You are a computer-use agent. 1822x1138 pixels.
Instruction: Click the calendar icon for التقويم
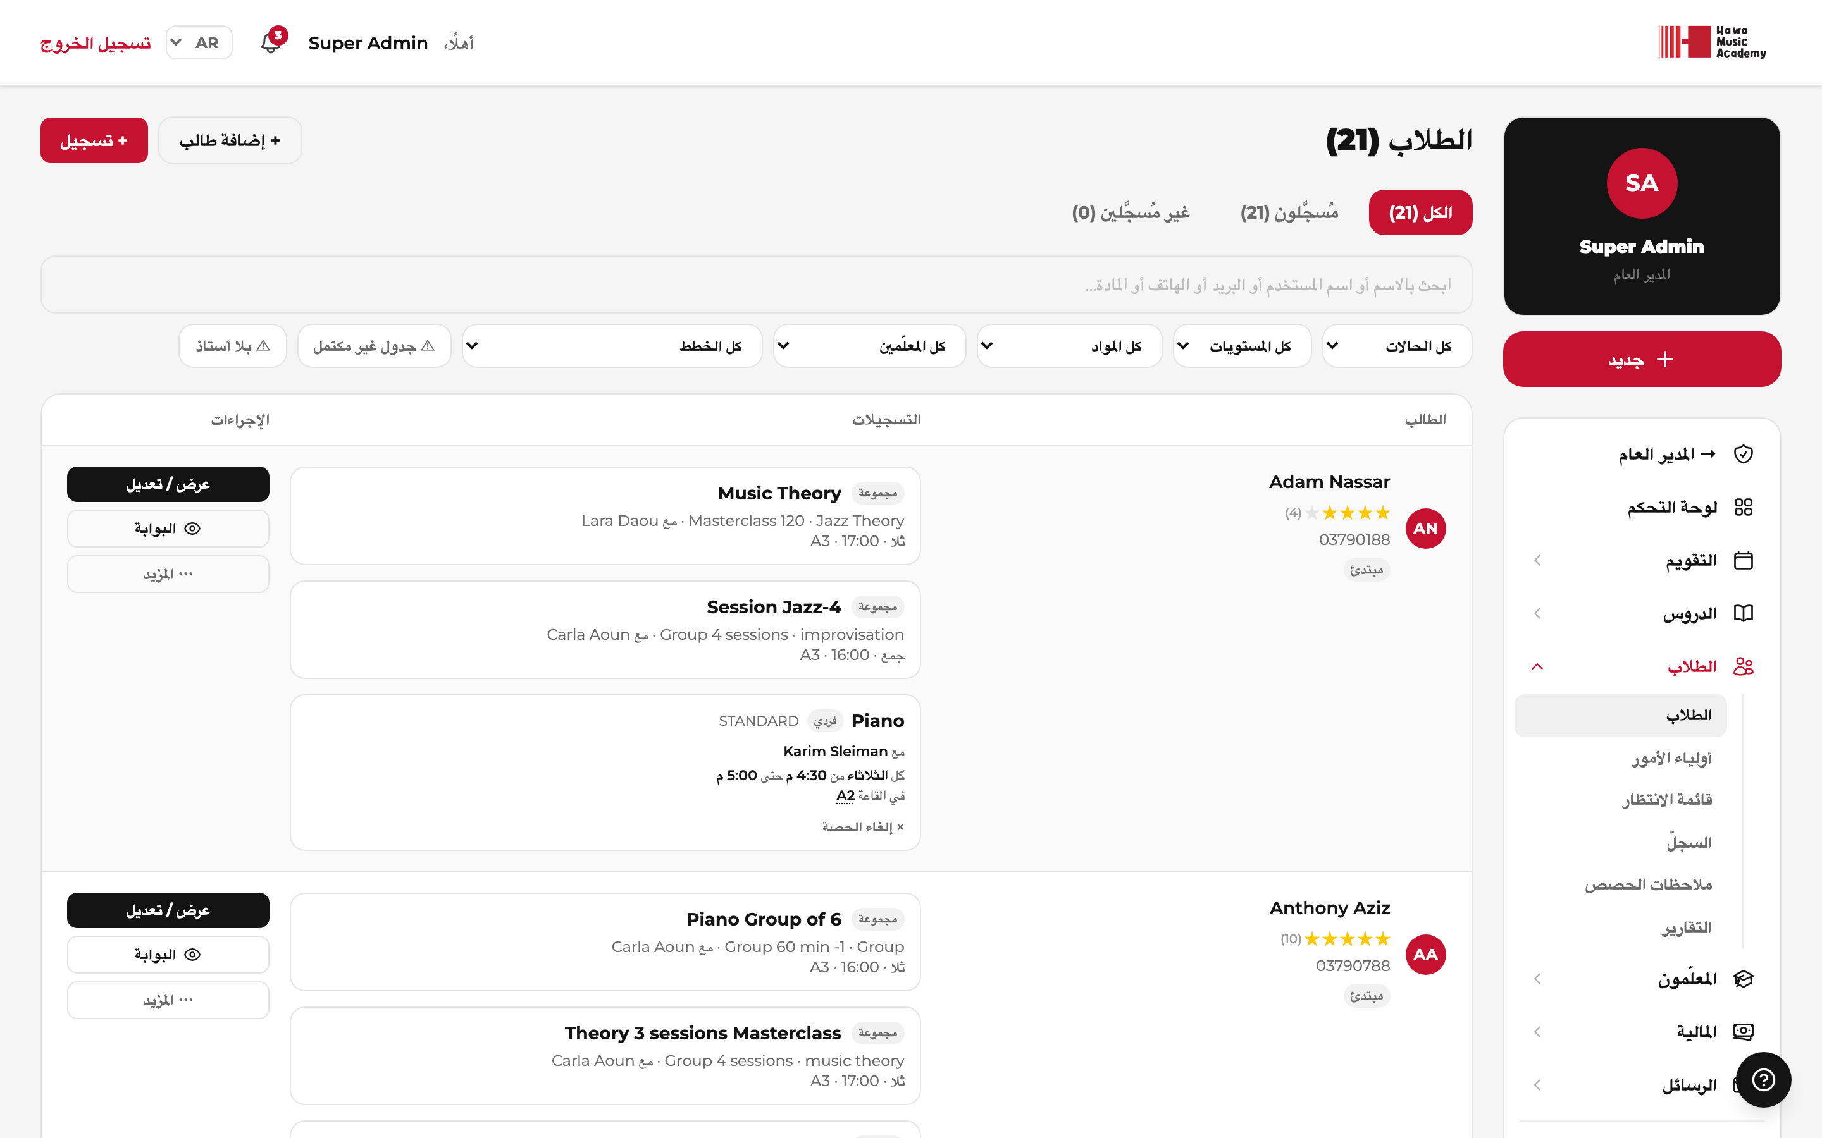pyautogui.click(x=1743, y=560)
